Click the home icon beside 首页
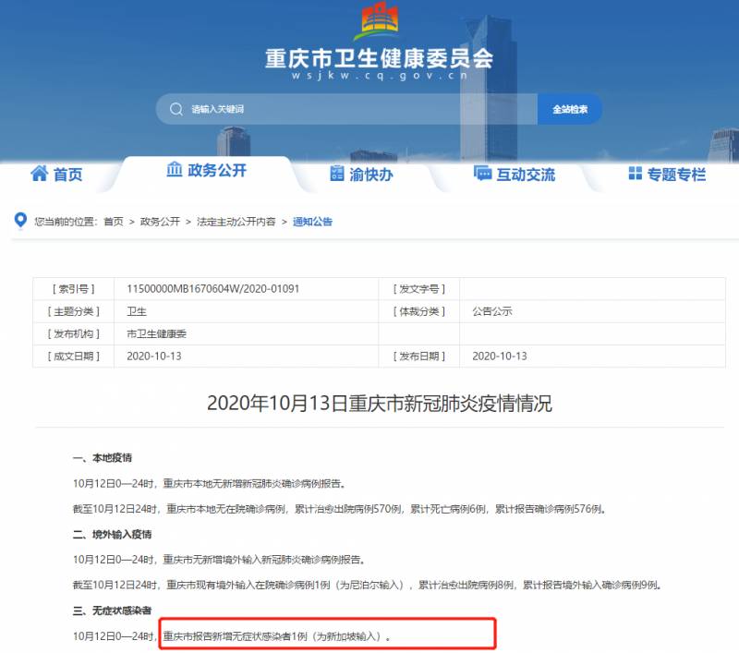 [39, 172]
